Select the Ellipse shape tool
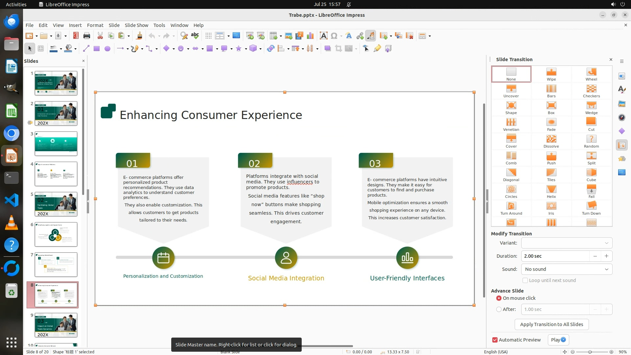 [x=107, y=49]
